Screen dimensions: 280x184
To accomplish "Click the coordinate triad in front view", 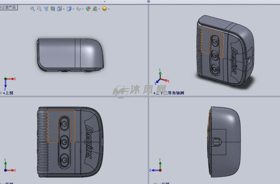I will point(10,166).
